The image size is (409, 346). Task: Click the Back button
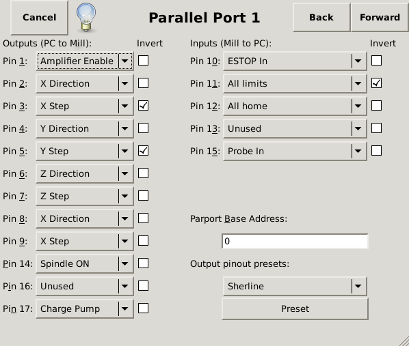tap(321, 18)
